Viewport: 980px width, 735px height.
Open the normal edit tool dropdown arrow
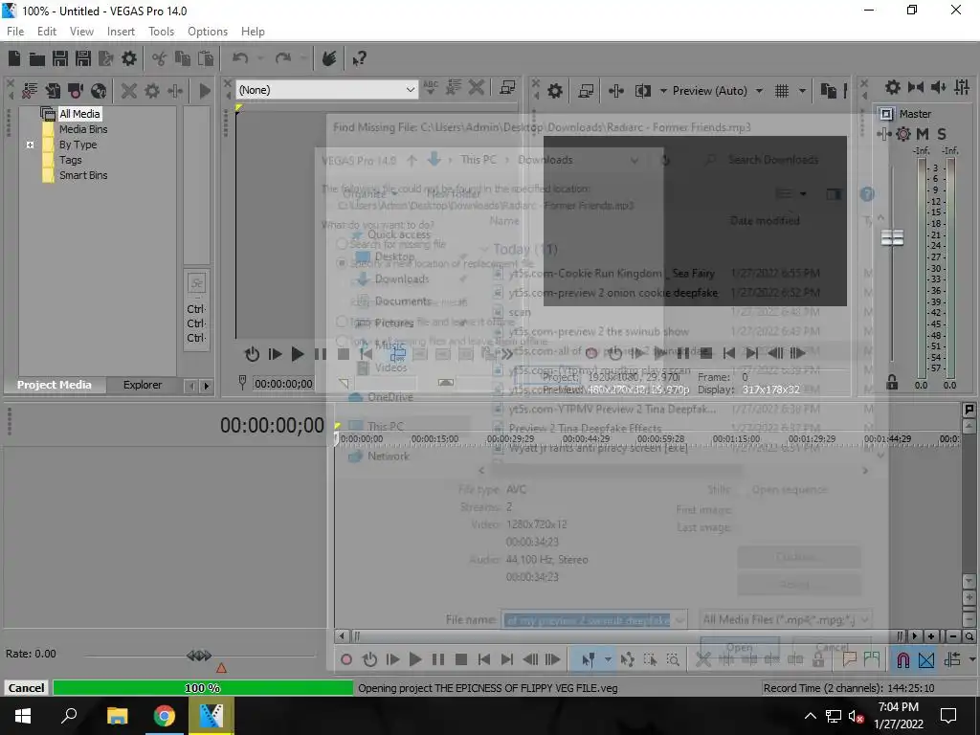pyautogui.click(x=608, y=659)
